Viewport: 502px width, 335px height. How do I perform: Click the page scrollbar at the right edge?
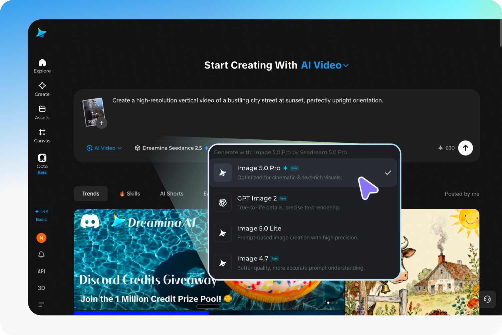(501, 33)
